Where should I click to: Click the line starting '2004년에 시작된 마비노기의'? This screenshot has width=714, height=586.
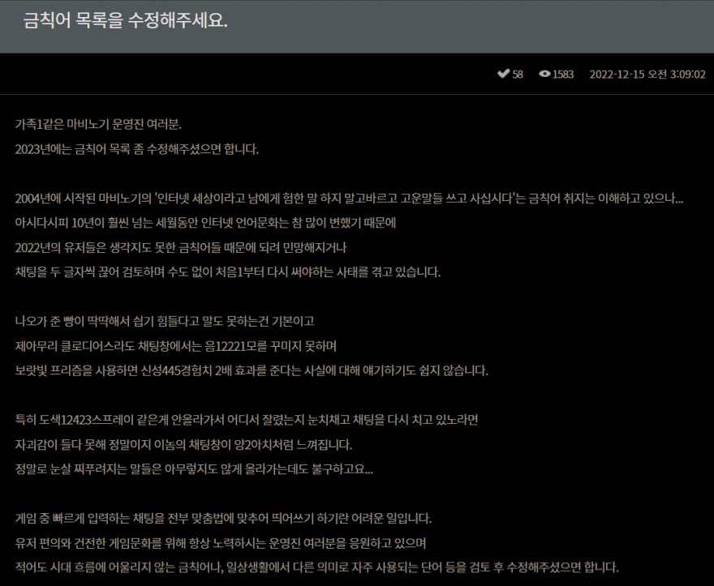click(x=349, y=199)
